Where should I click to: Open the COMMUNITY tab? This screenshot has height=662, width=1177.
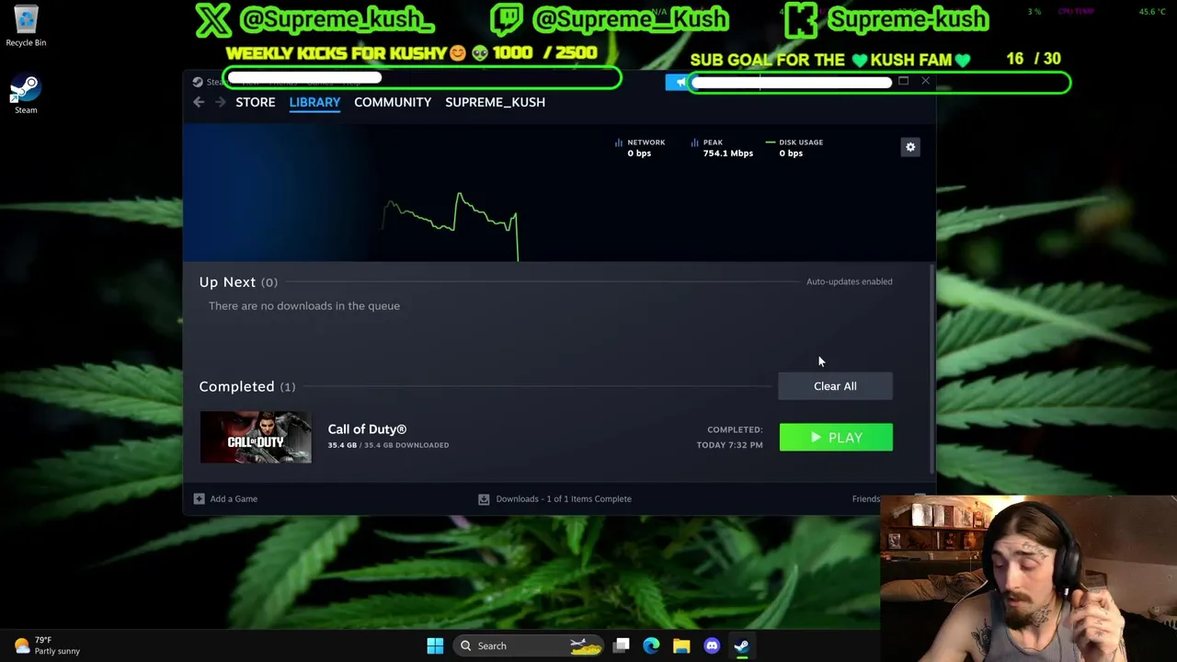tap(393, 102)
